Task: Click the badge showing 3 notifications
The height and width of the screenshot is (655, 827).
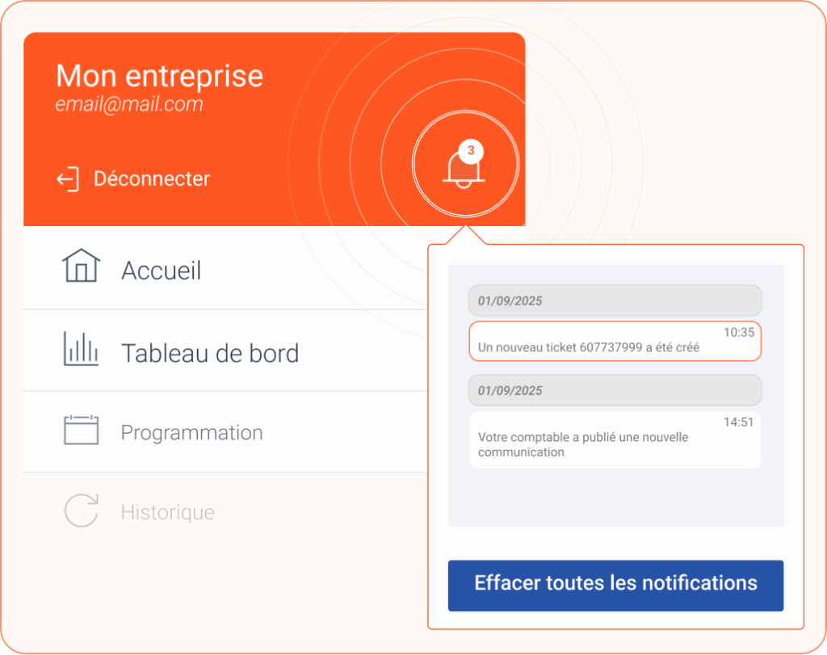Action: 471,151
